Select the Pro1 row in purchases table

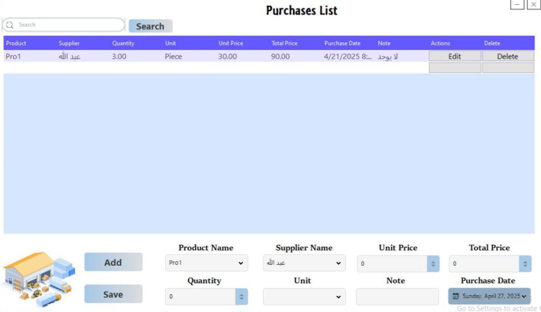pyautogui.click(x=216, y=56)
